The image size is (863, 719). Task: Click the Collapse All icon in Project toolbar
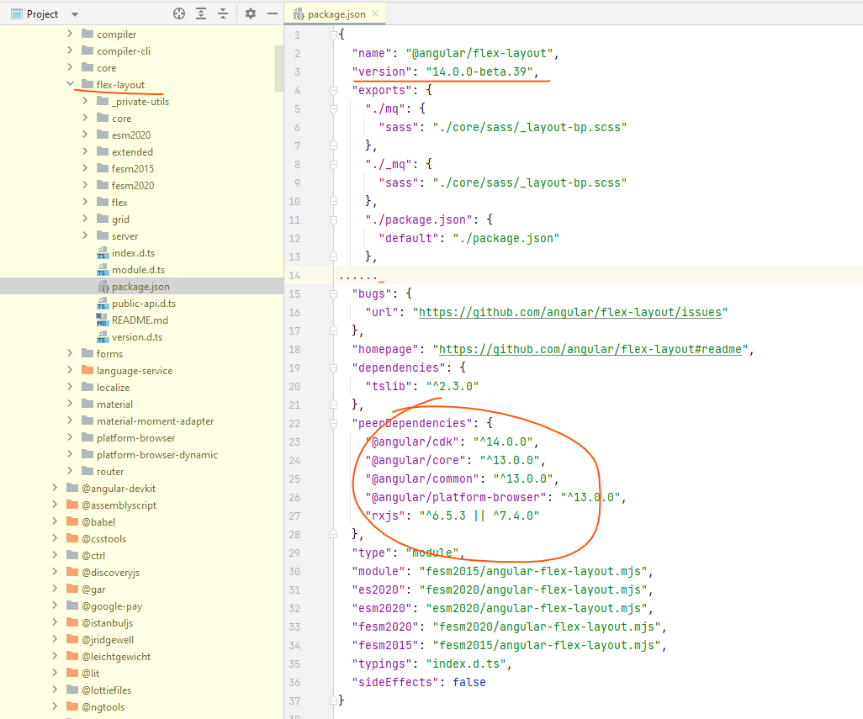(223, 13)
